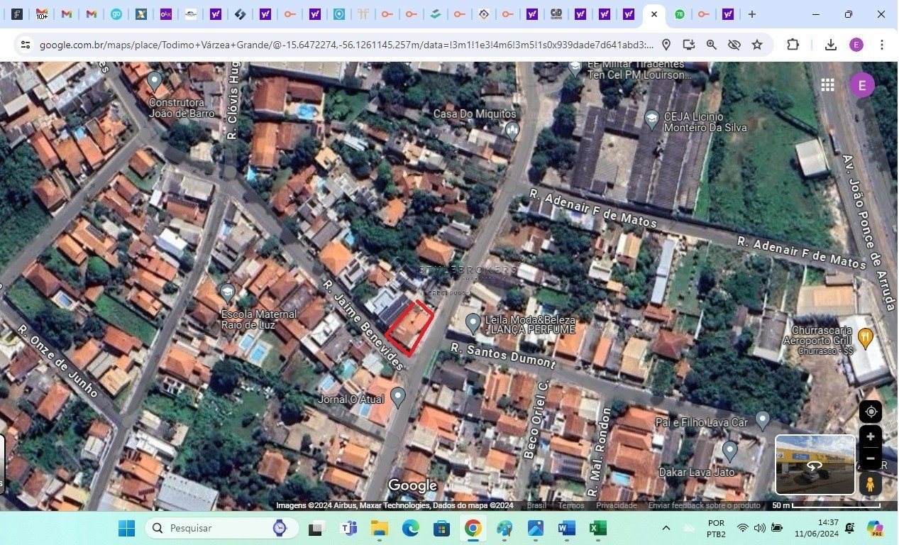Viewport: 899px width, 545px height.
Task: Center map on my location button
Action: [871, 412]
